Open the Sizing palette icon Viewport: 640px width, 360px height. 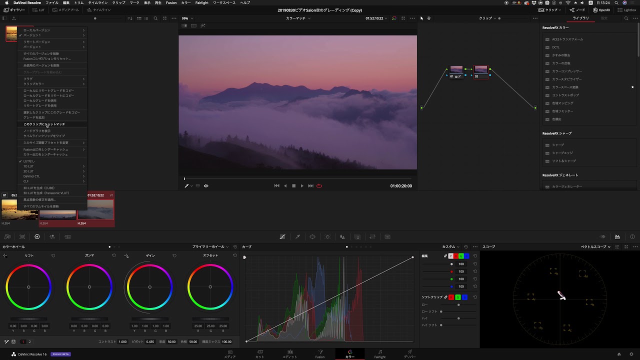(x=372, y=236)
